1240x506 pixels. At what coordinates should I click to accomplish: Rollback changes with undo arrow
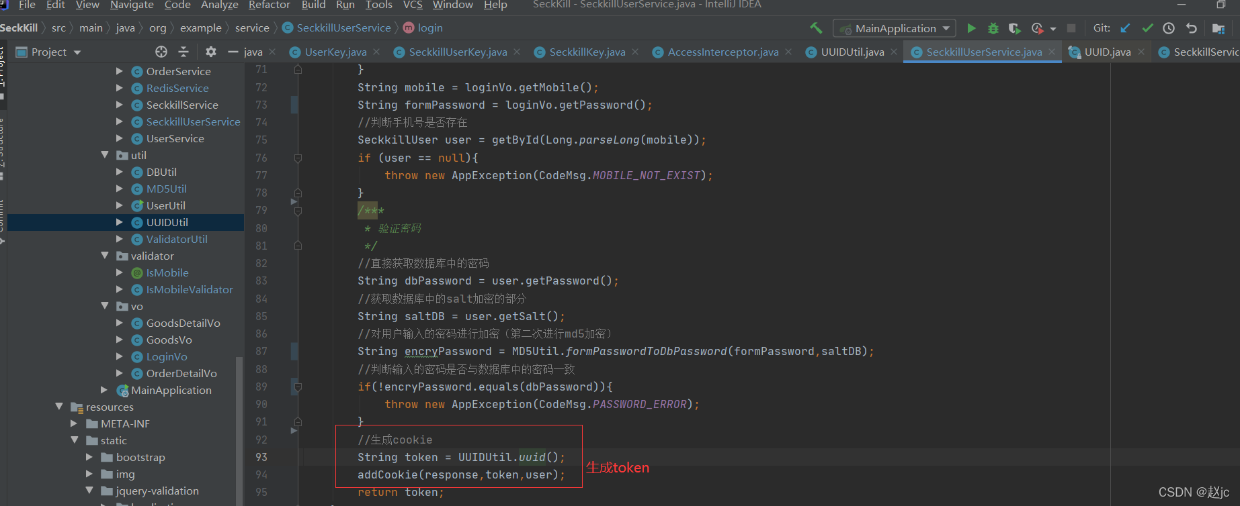coord(1191,28)
